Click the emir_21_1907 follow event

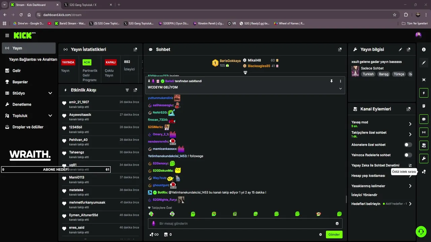click(x=100, y=104)
